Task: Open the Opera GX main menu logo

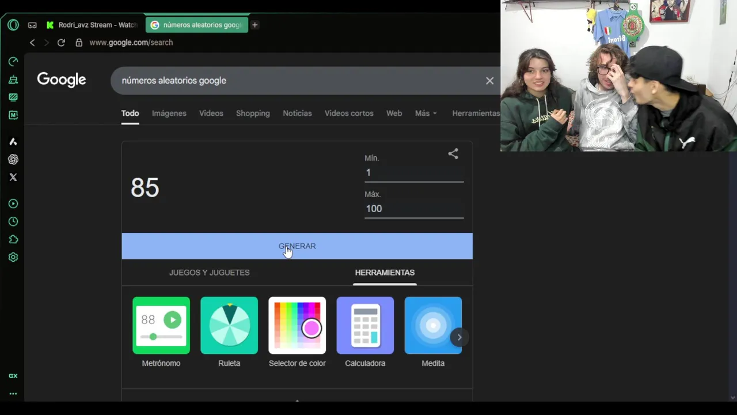Action: (13, 25)
